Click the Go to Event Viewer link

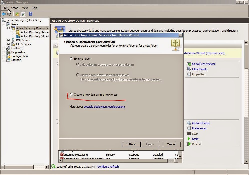point(204,64)
